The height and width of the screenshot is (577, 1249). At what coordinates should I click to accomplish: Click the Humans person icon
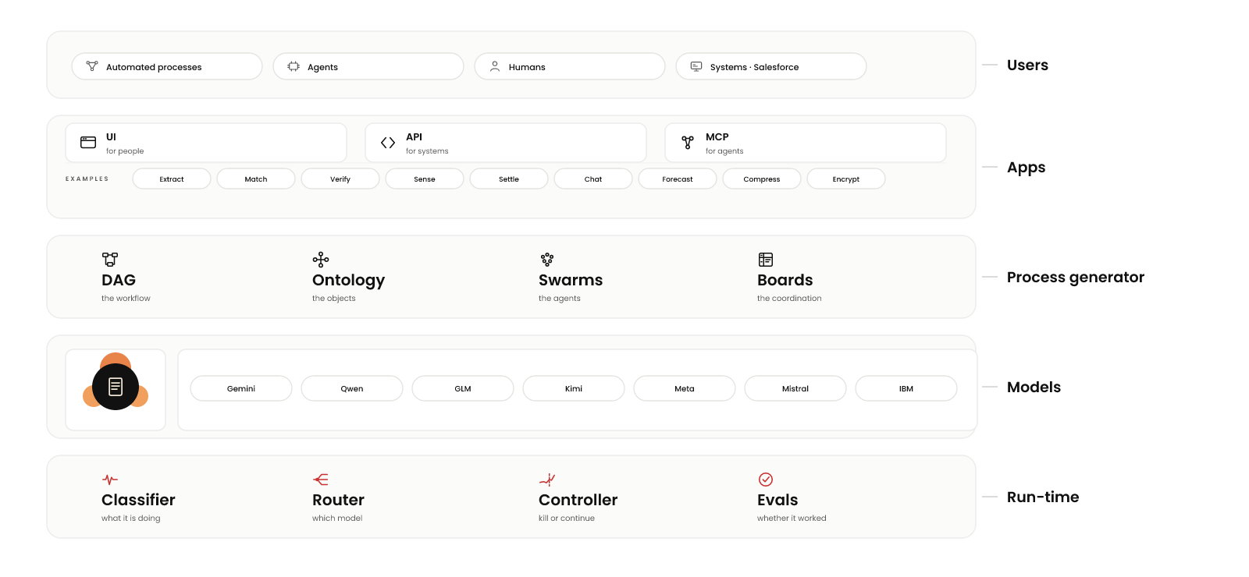[x=495, y=66]
